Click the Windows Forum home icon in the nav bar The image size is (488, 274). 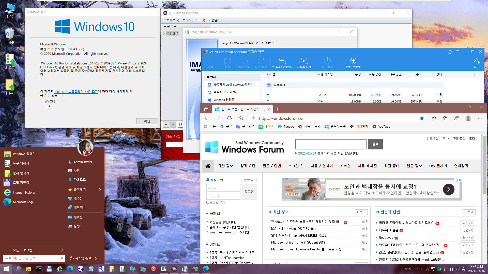[x=208, y=166]
